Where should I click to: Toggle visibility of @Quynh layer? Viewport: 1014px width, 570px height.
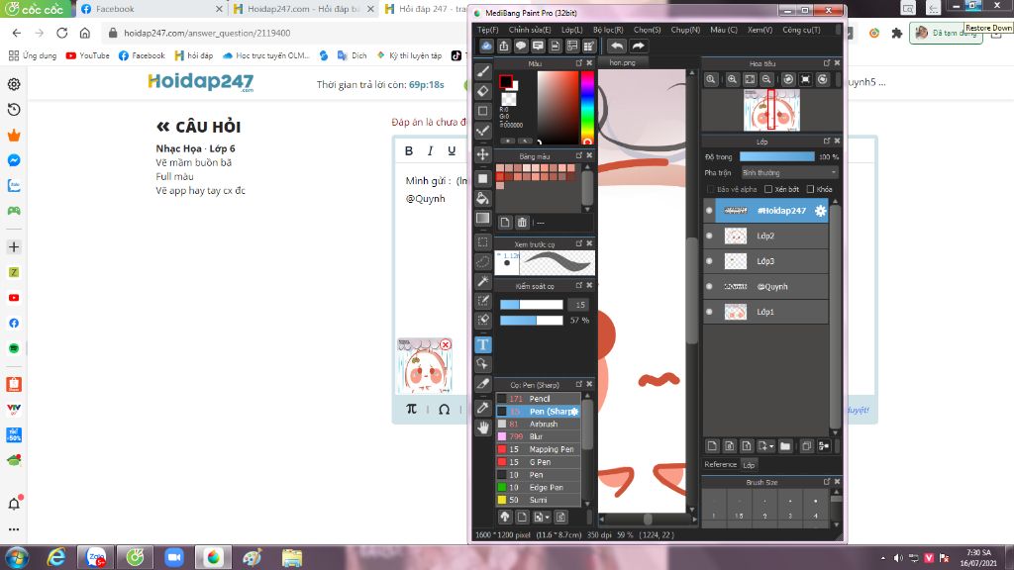(709, 286)
